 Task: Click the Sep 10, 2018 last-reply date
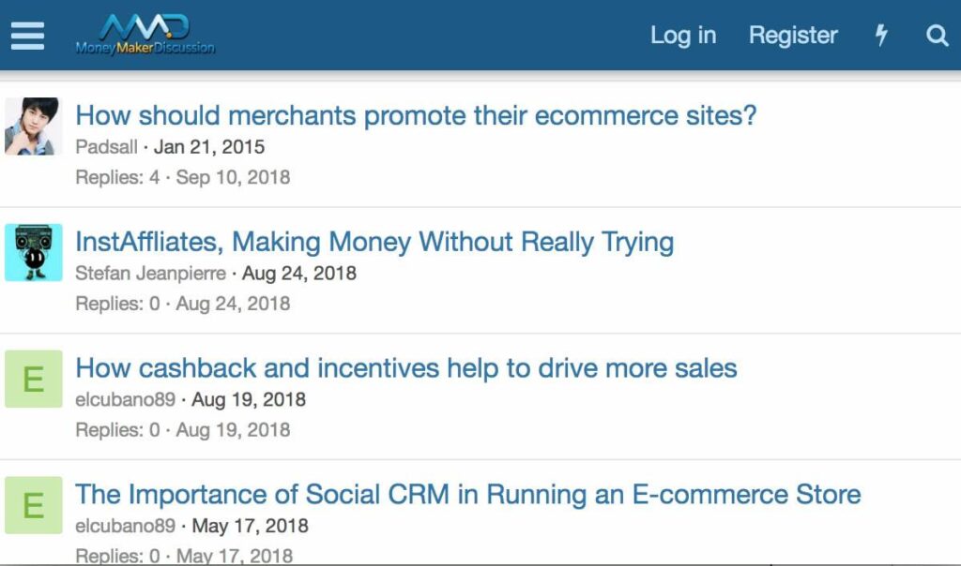pos(233,177)
